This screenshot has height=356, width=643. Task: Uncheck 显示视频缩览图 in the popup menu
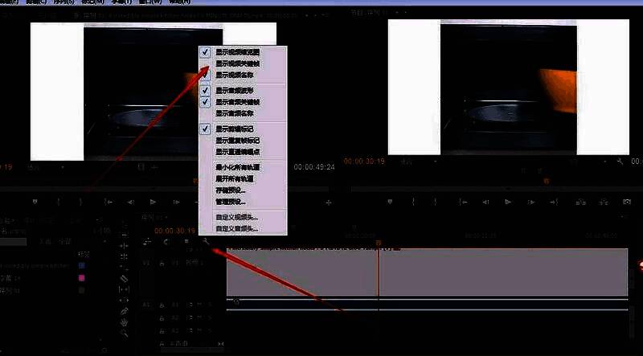click(x=206, y=51)
